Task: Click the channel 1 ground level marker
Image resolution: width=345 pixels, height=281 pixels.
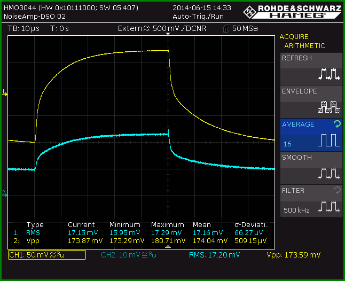Action: coord(5,93)
